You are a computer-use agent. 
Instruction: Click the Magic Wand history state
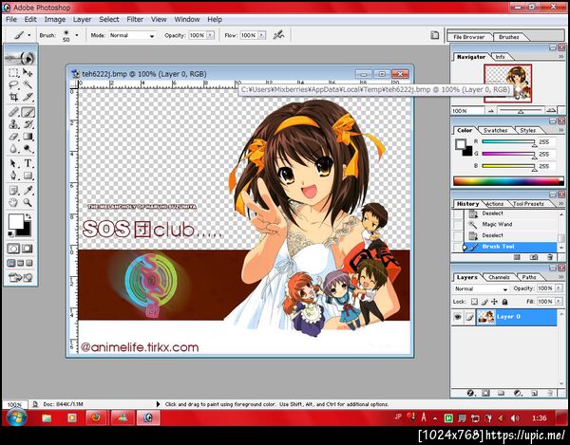tap(510, 224)
